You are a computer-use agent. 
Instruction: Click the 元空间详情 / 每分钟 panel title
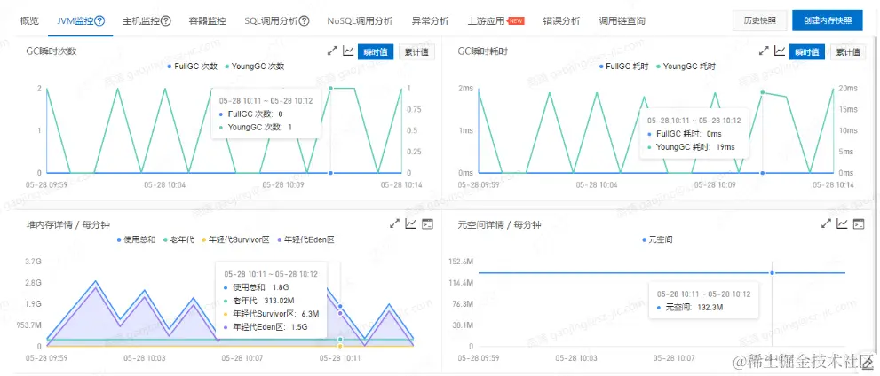[499, 224]
